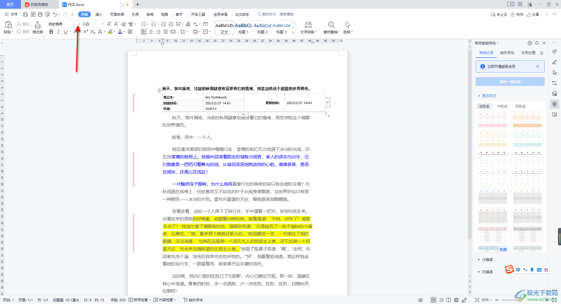Expand the 列强调 section
Image resolution: width=561 pixels, height=304 pixels.
click(485, 272)
